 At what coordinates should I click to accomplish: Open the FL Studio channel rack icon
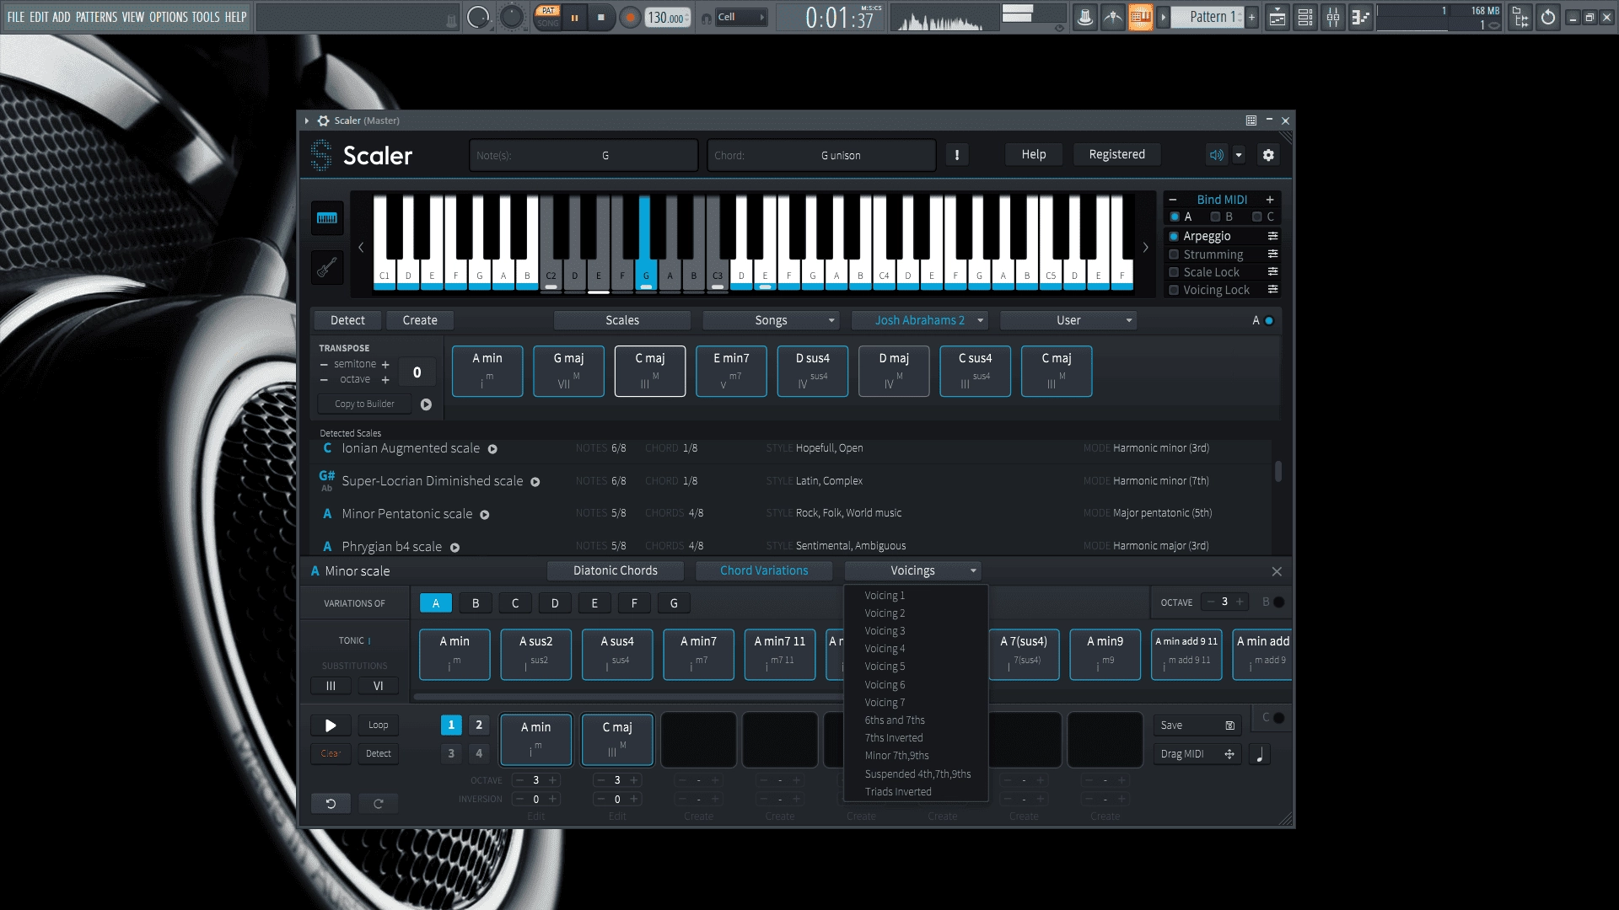[x=1305, y=17]
